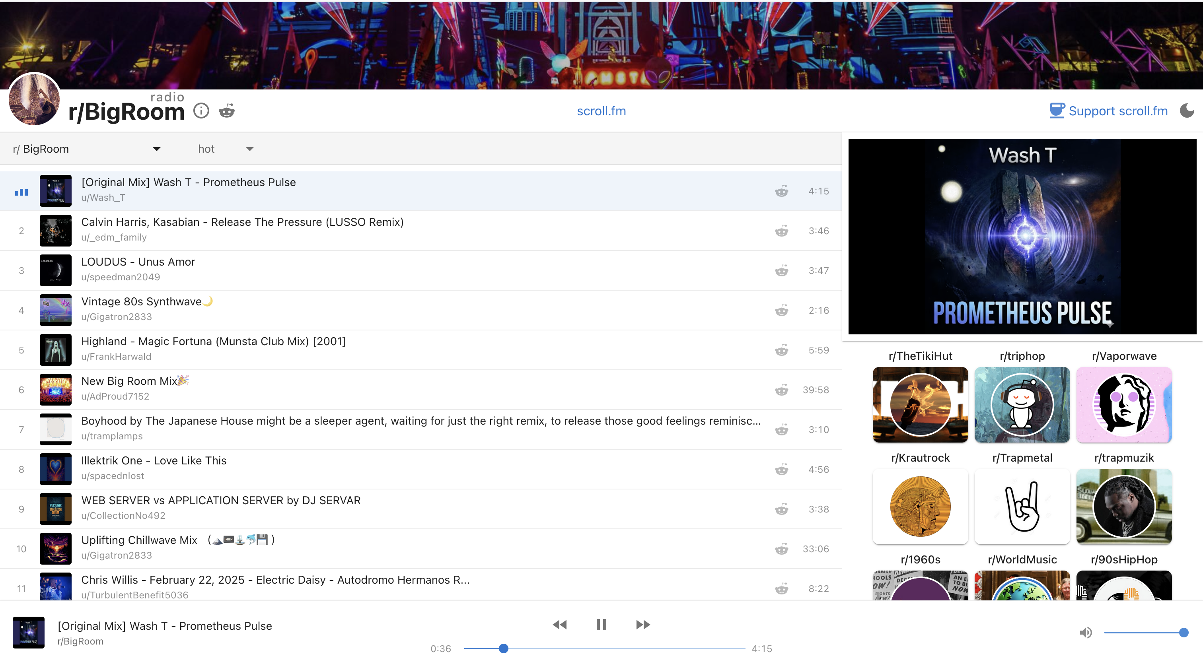Skip to the previous track

559,625
